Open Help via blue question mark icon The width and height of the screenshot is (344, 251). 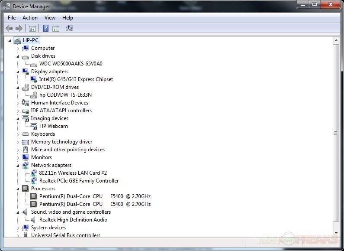click(x=45, y=29)
